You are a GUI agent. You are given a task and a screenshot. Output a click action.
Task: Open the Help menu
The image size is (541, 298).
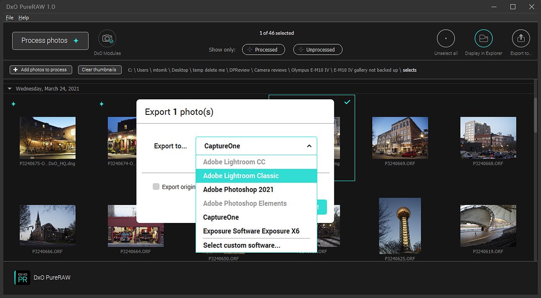pos(23,17)
